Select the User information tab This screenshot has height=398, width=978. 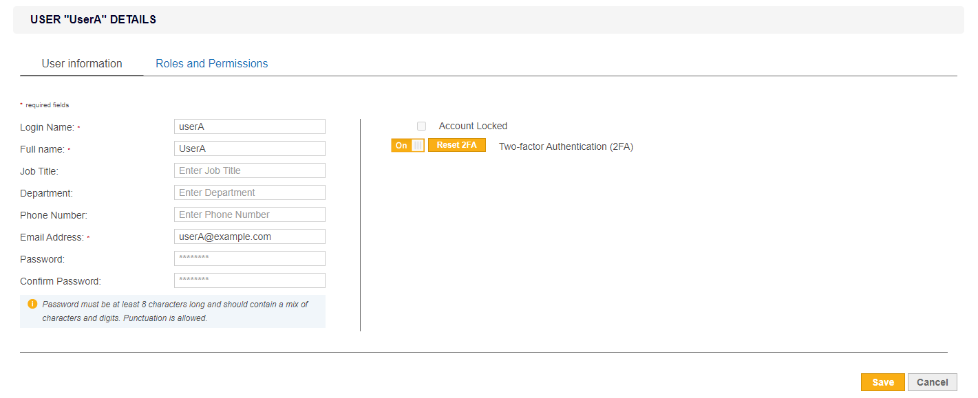81,63
